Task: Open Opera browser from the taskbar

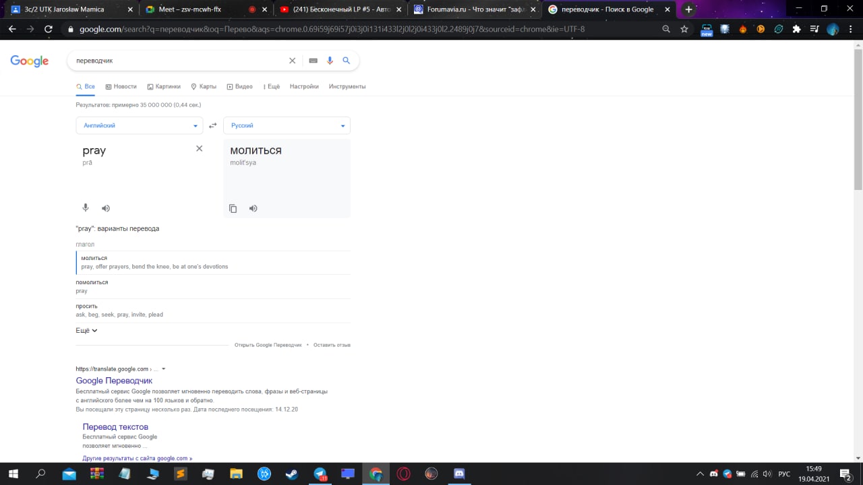Action: 403,474
